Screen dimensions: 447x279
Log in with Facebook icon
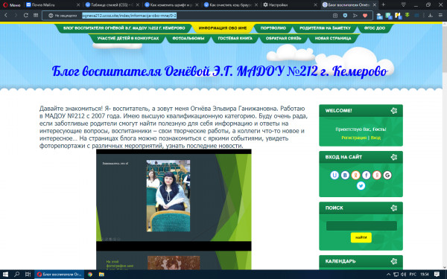(366, 175)
